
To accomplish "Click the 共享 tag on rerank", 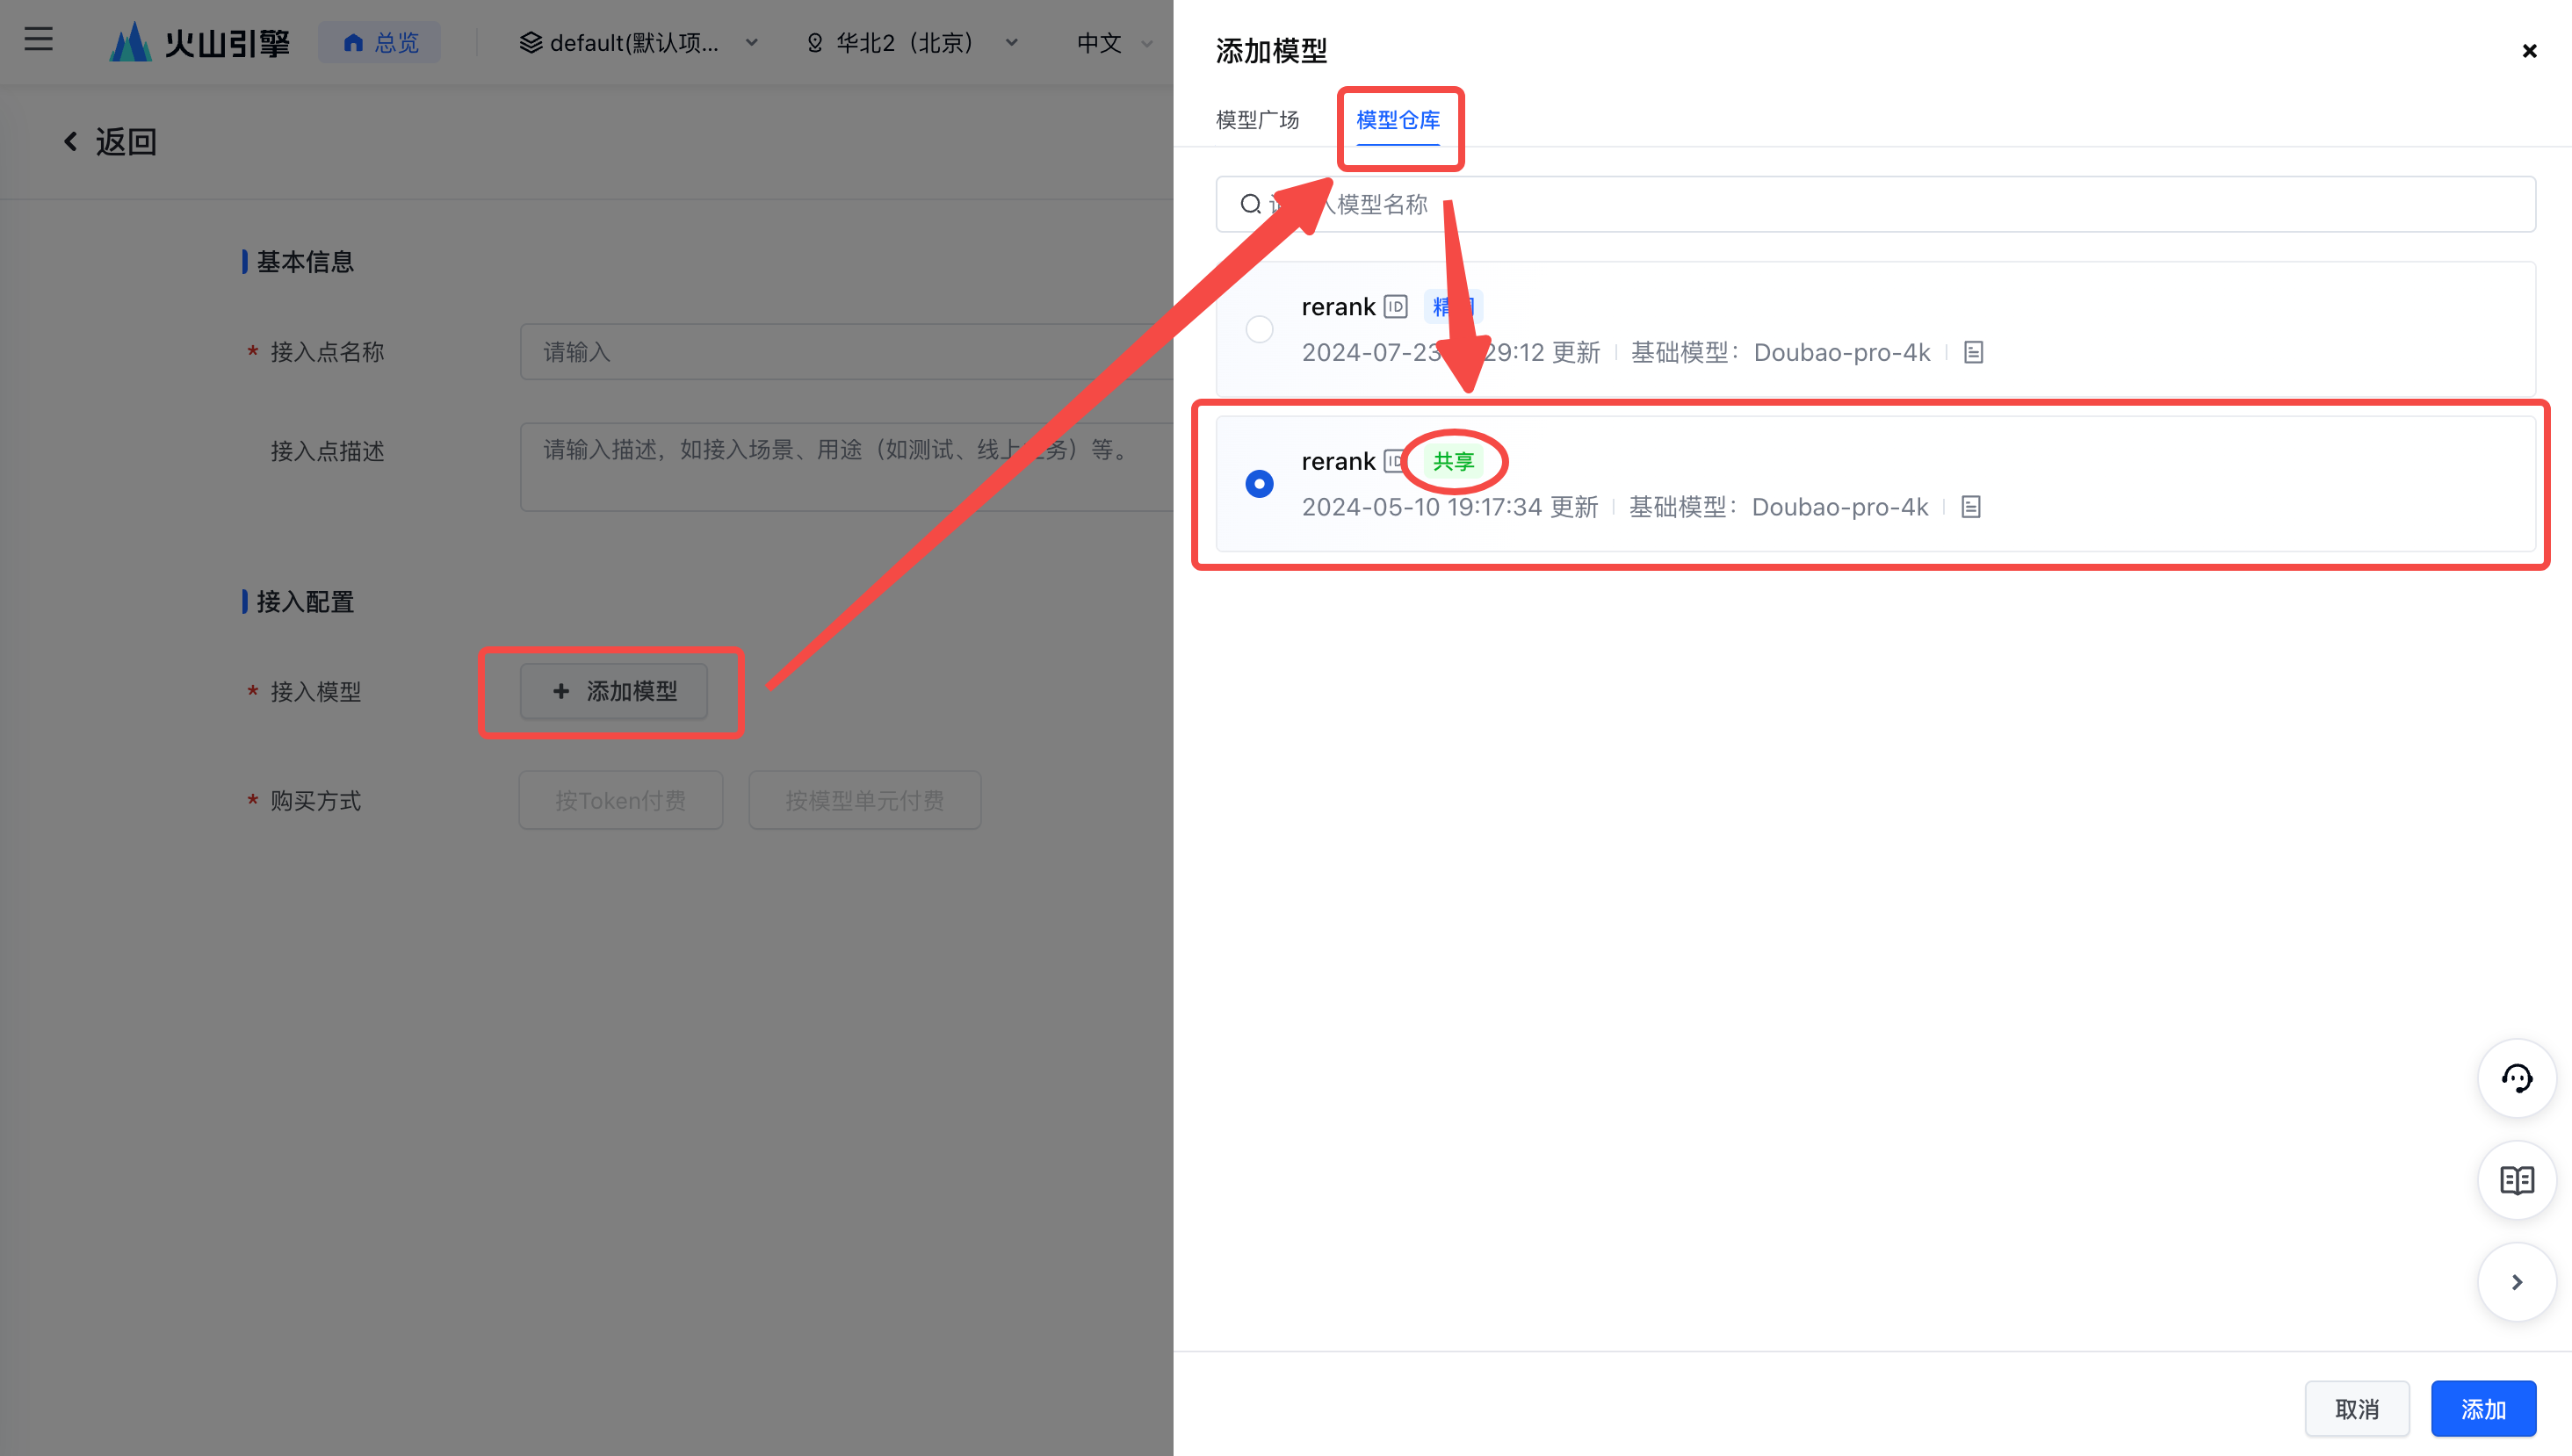I will point(1453,461).
